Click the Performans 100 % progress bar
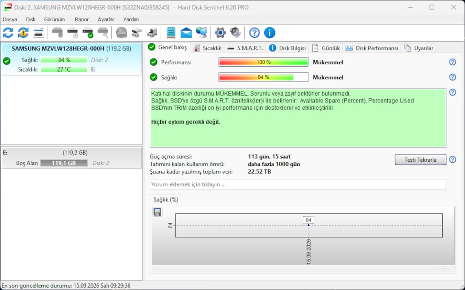The width and height of the screenshot is (465, 290). point(263,62)
